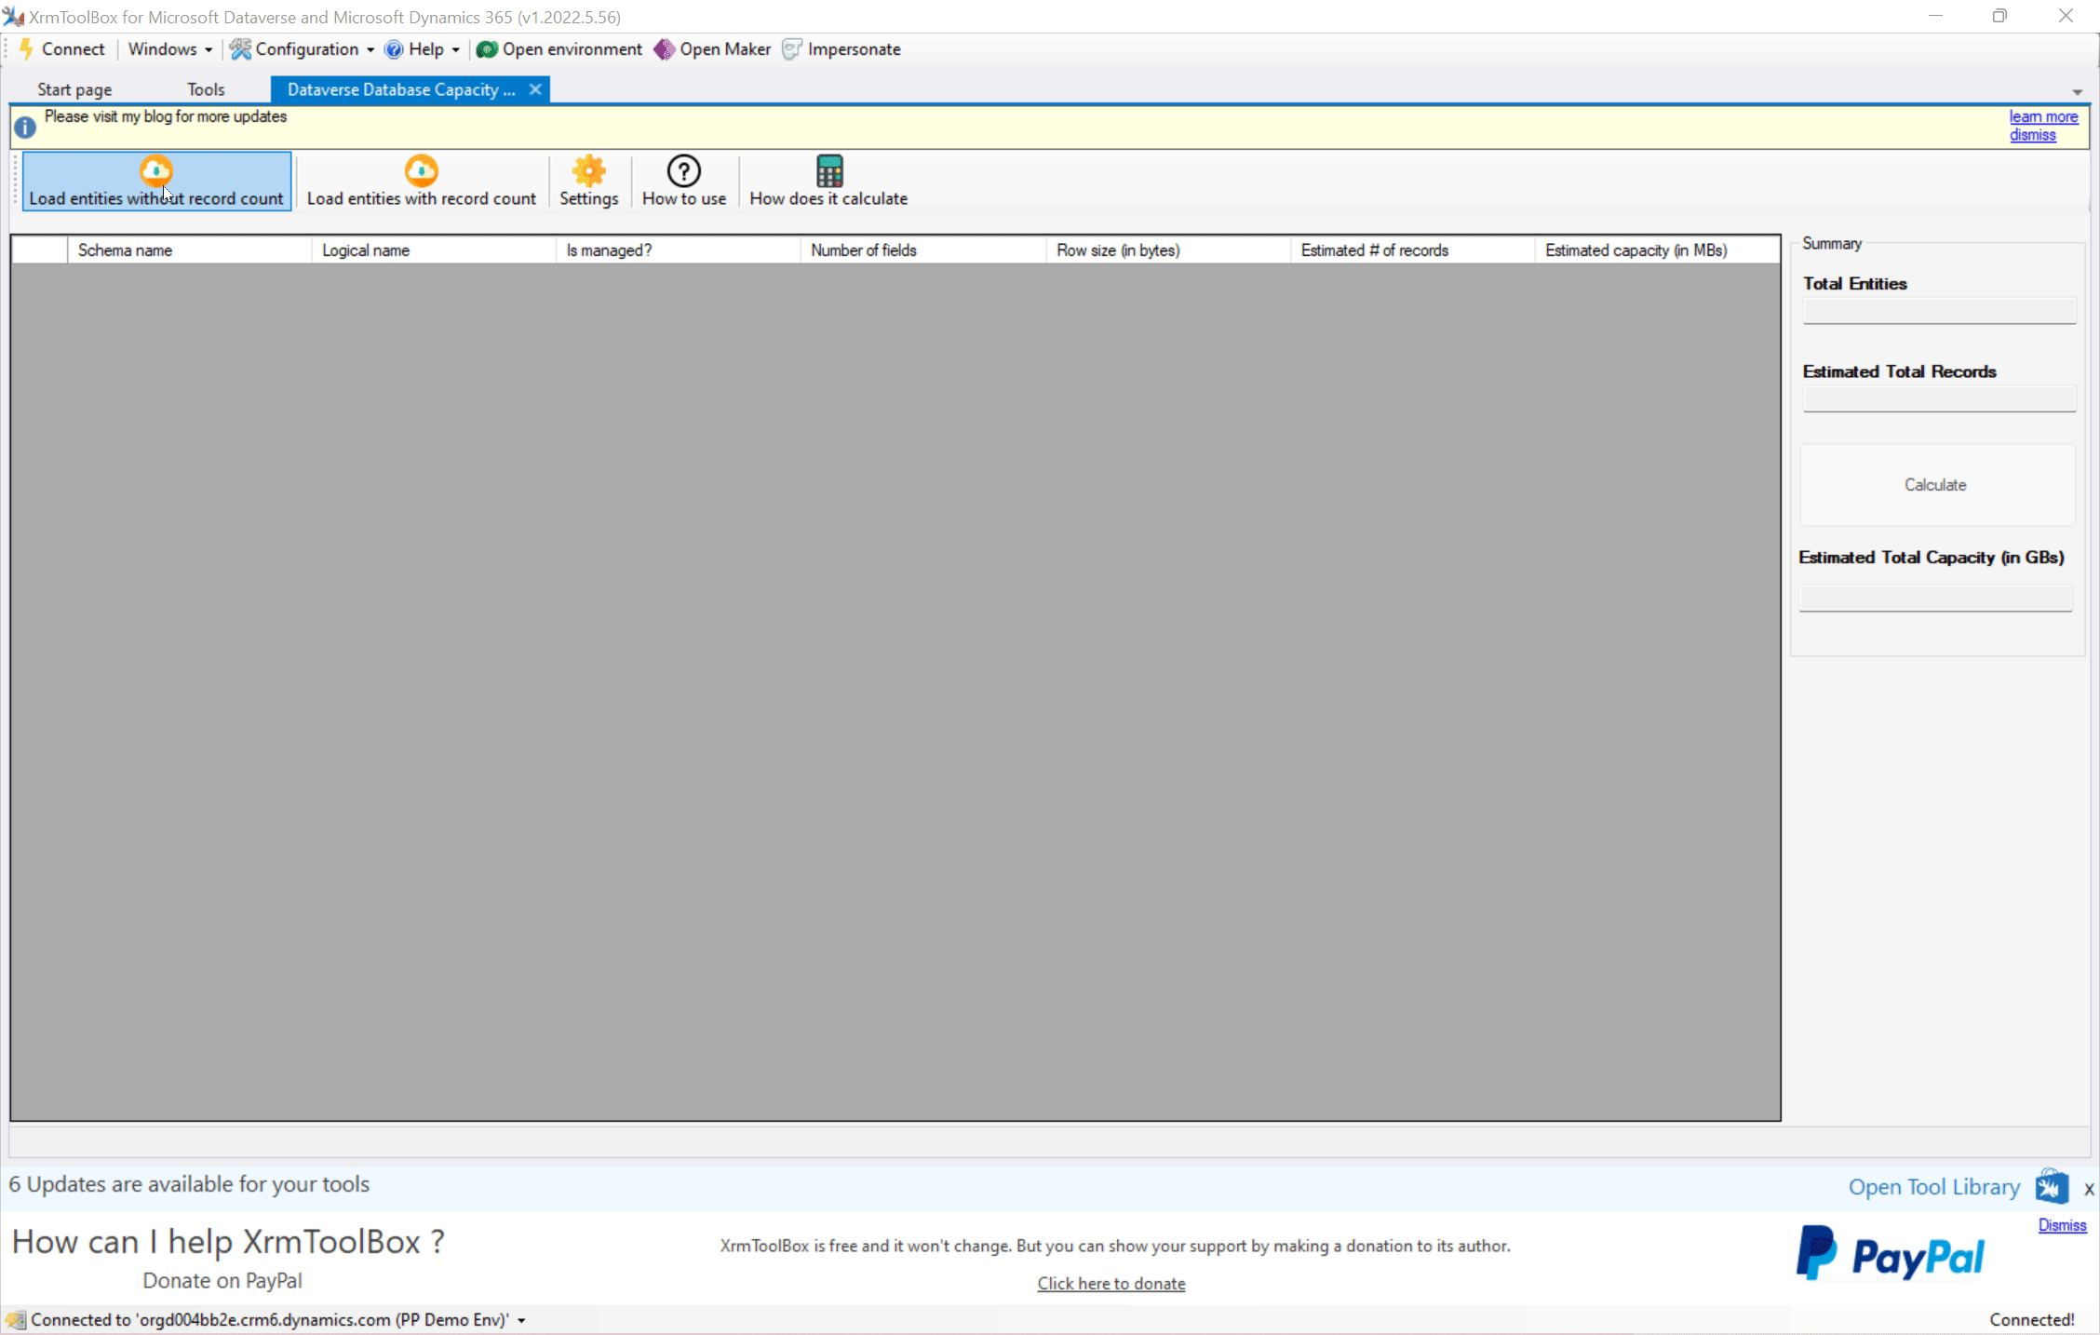Sort by Estimated capacity (in MBs) column
This screenshot has width=2100, height=1335.
coord(1657,249)
